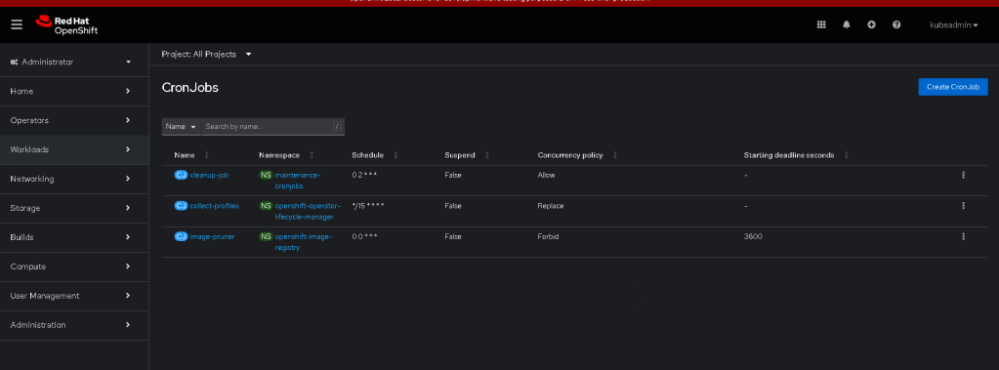Click the 3600 starting deadline value
Image resolution: width=999 pixels, height=370 pixels.
(x=753, y=236)
